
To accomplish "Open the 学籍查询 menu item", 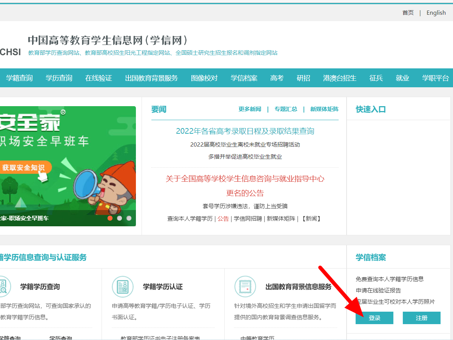I will click(x=20, y=78).
